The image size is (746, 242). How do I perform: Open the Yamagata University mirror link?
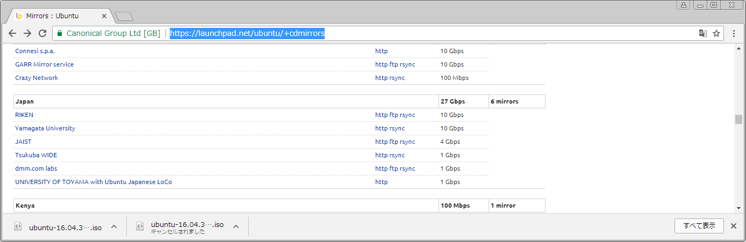(45, 128)
